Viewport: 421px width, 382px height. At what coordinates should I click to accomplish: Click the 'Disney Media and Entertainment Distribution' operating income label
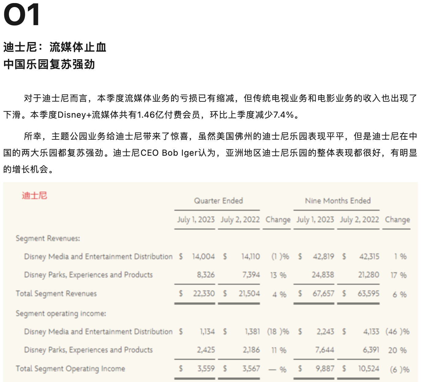98,331
